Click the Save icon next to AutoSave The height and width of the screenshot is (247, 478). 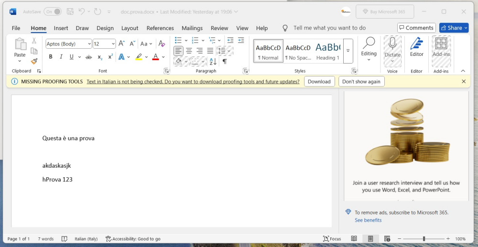click(70, 11)
